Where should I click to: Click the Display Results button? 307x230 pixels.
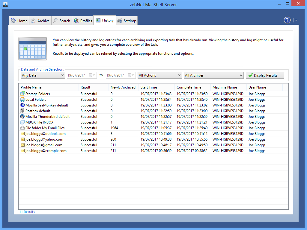[x=265, y=75]
